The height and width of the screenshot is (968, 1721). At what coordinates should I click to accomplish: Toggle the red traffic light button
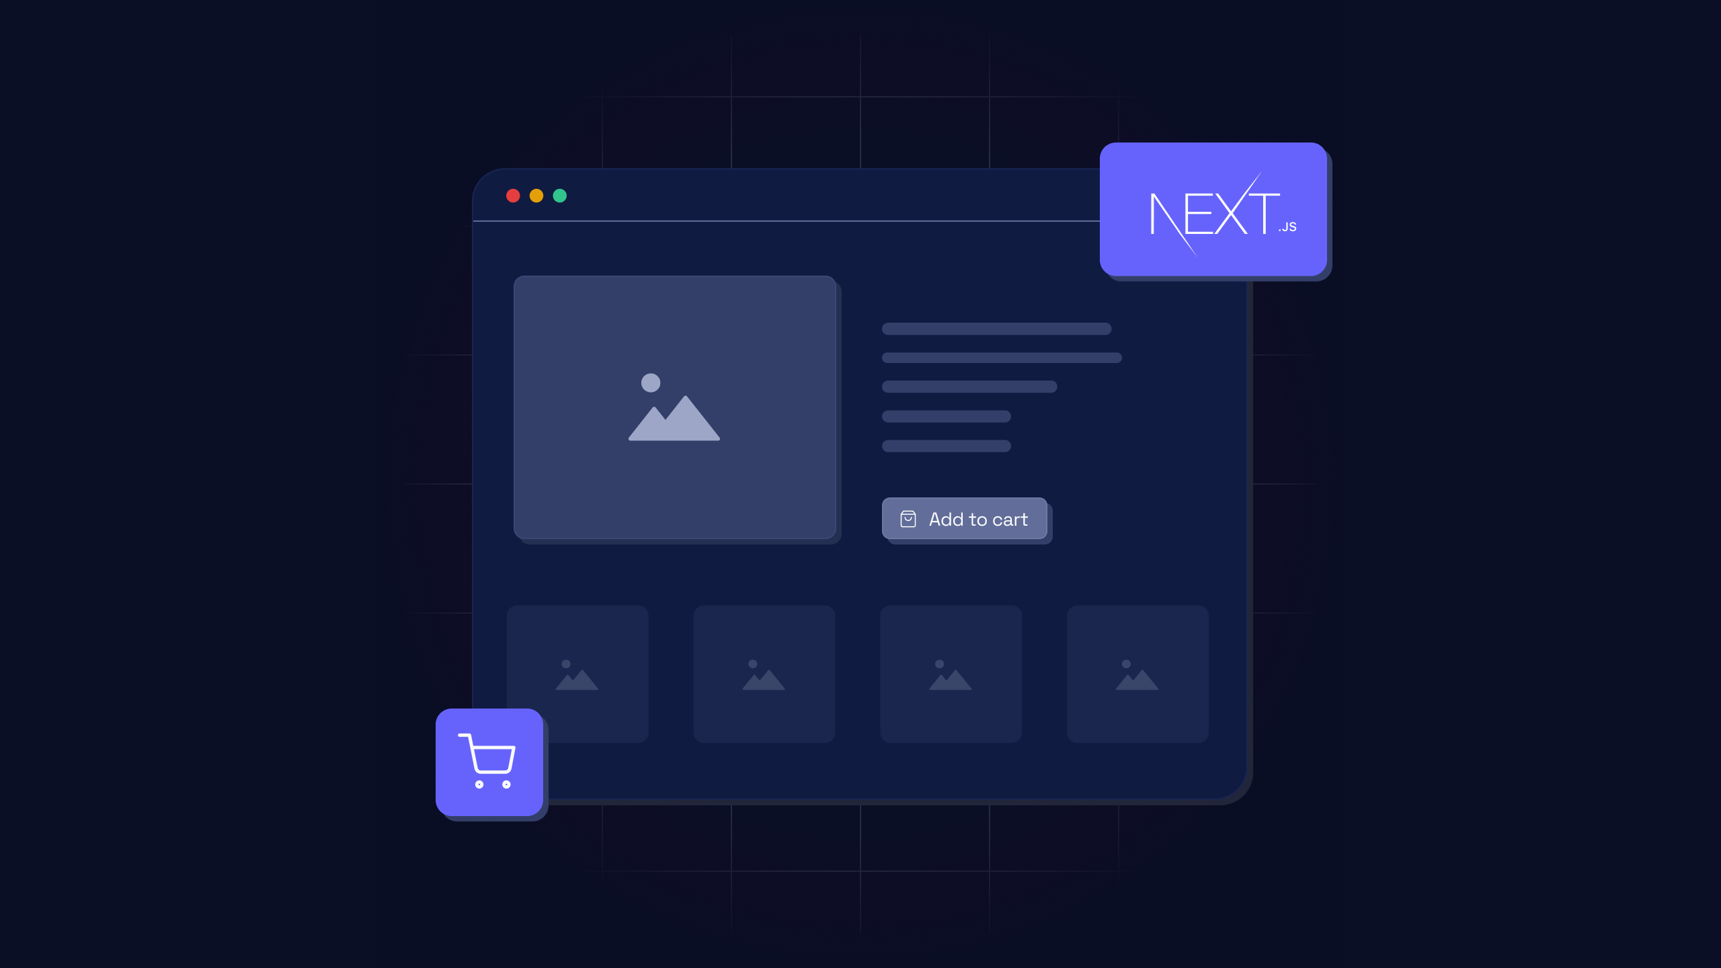pyautogui.click(x=513, y=195)
